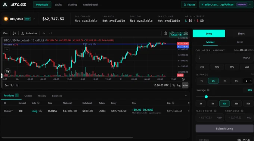The height and width of the screenshot is (141, 254).
Task: Open the Balances tab
Action: (57, 96)
